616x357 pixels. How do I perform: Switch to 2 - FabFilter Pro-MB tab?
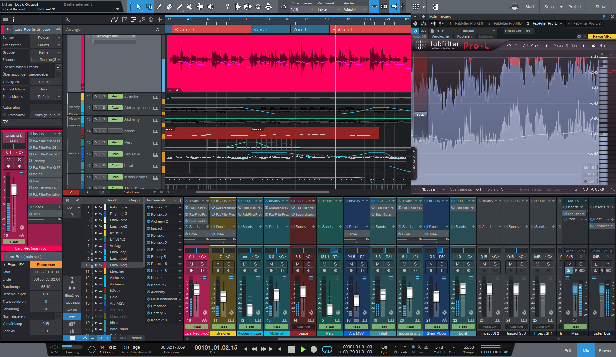(505, 23)
